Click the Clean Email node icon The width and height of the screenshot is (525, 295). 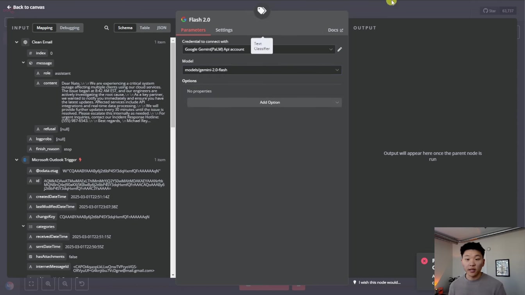(25, 42)
